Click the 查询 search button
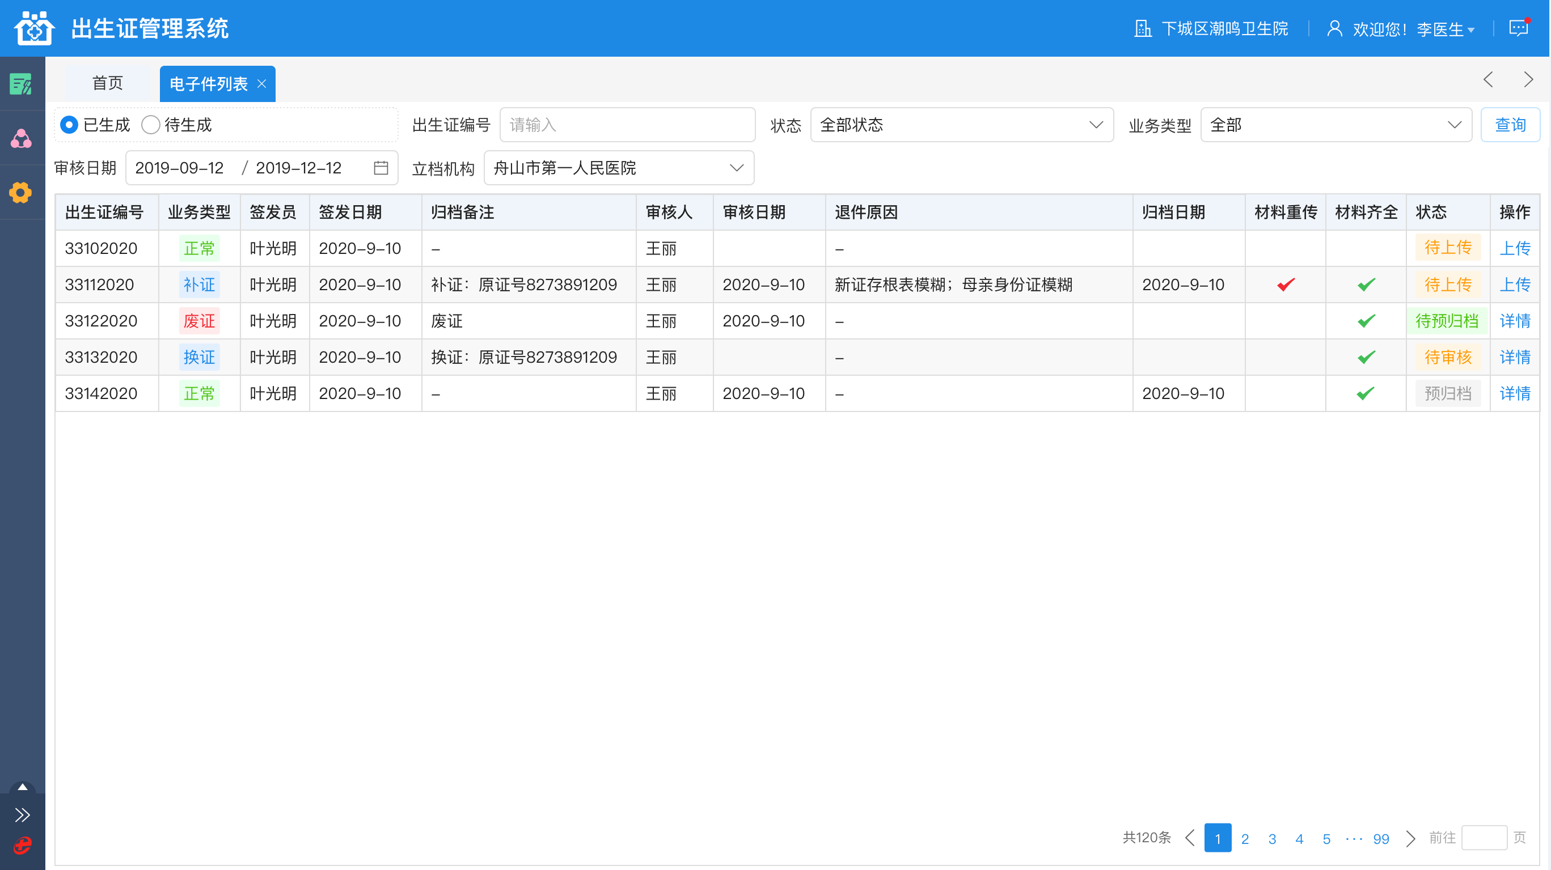Viewport: 1551px width, 870px height. (x=1510, y=125)
